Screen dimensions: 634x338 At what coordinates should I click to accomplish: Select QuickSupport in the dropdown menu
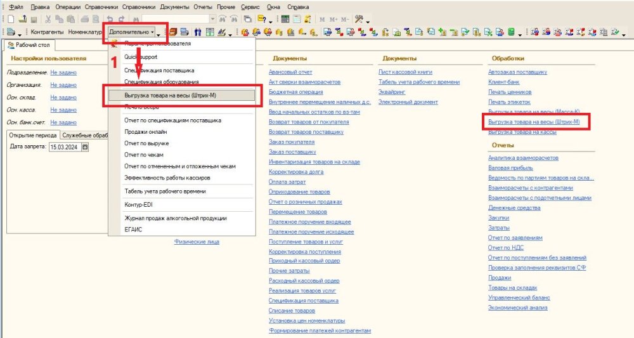(x=181, y=57)
